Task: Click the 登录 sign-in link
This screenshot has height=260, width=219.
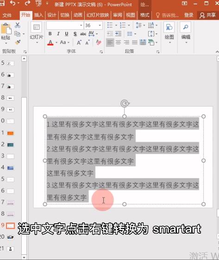Action: [x=189, y=15]
